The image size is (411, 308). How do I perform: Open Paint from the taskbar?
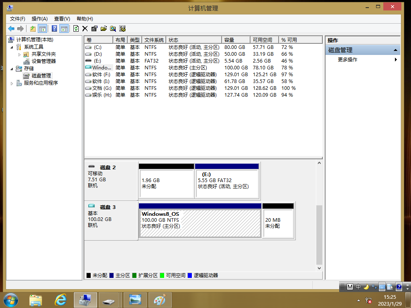160,300
